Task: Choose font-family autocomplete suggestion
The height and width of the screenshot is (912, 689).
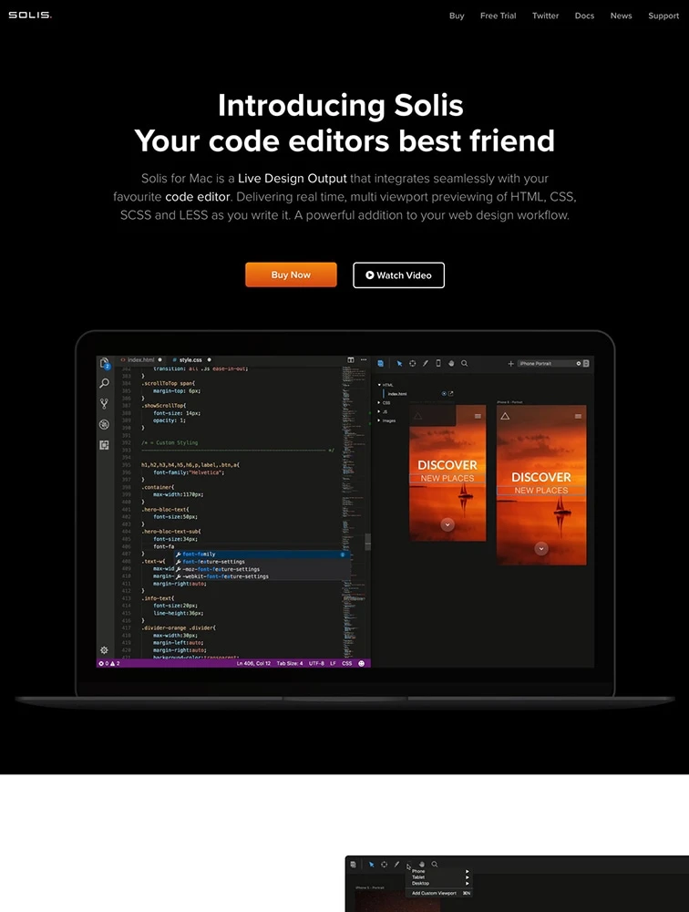Action: [199, 554]
